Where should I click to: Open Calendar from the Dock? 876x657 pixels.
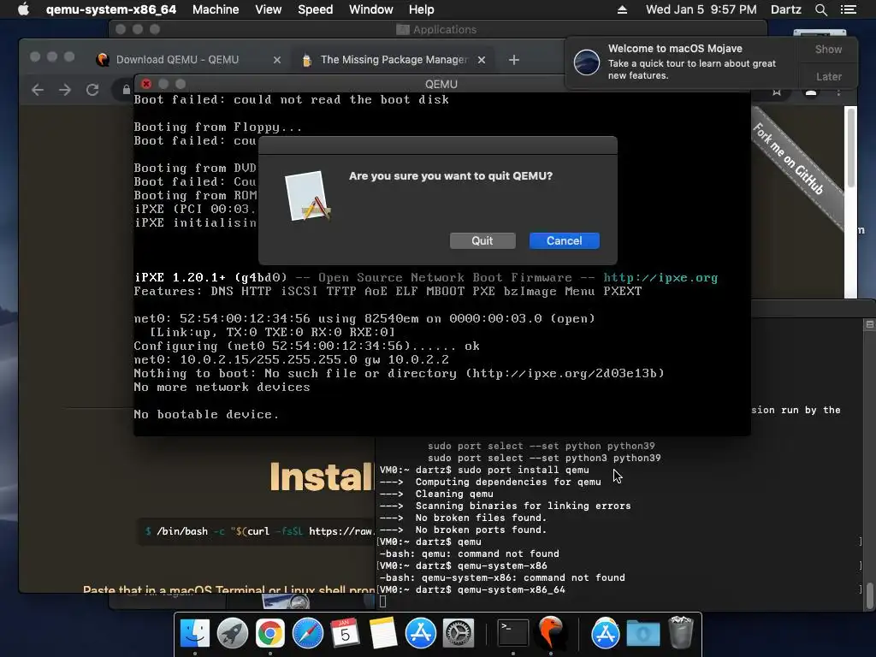coord(346,634)
